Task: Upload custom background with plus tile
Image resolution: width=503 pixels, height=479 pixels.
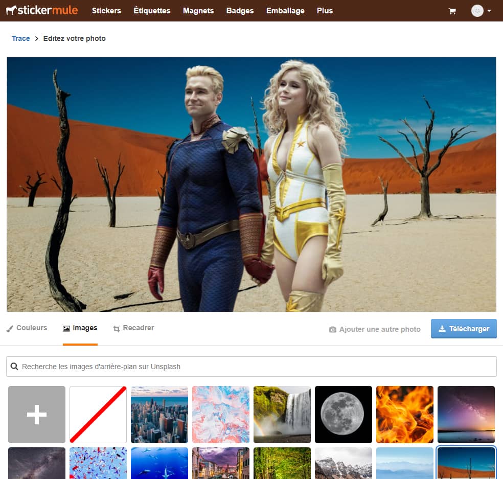Action: coord(37,414)
